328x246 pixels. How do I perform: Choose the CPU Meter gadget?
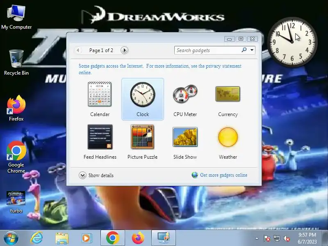click(x=185, y=99)
